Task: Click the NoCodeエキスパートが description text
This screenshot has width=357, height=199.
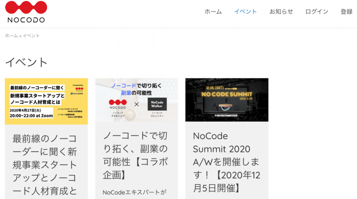Action: (134, 192)
